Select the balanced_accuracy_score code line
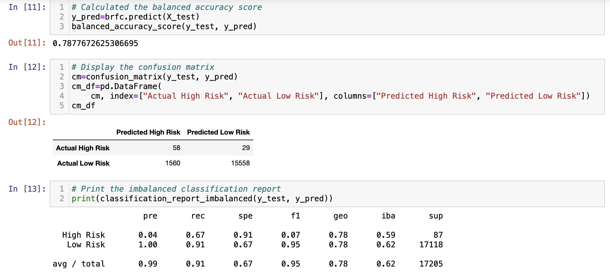The image size is (610, 277). (164, 26)
